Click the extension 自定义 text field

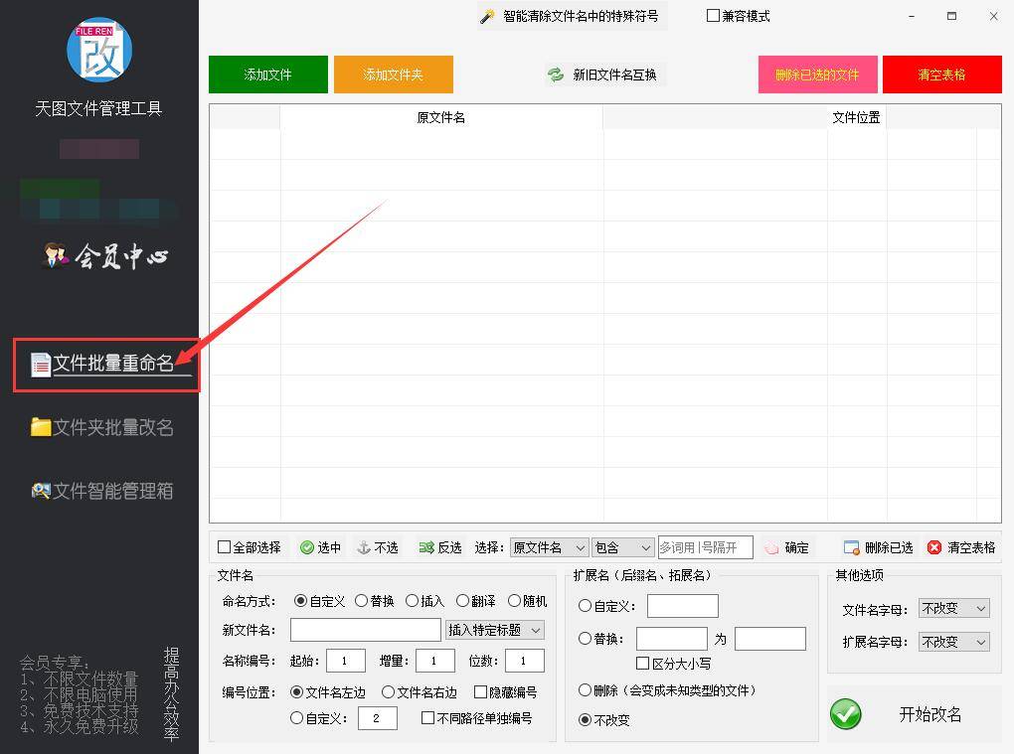(x=683, y=606)
